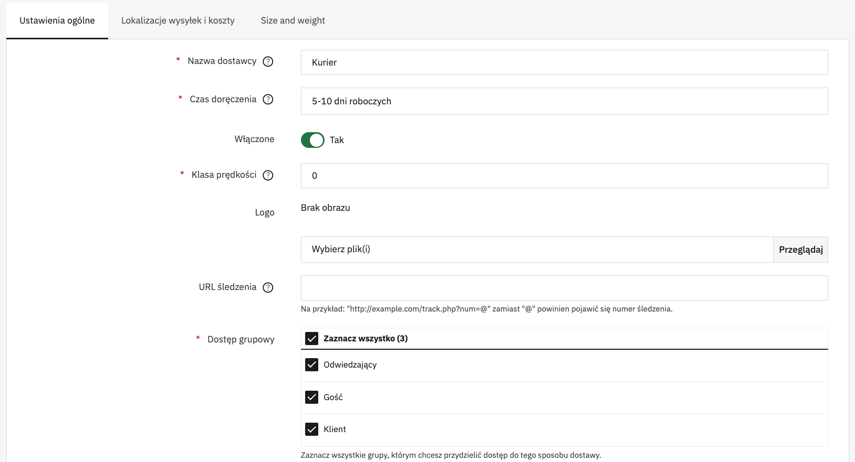This screenshot has height=462, width=855.
Task: Show help icon next to Klasa prędkości
Action: click(268, 175)
